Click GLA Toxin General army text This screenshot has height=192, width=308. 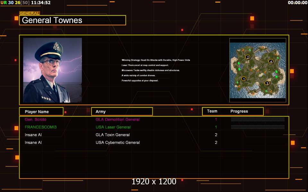[x=113, y=135]
